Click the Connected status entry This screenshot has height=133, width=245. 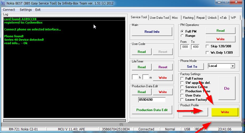pos(146,129)
